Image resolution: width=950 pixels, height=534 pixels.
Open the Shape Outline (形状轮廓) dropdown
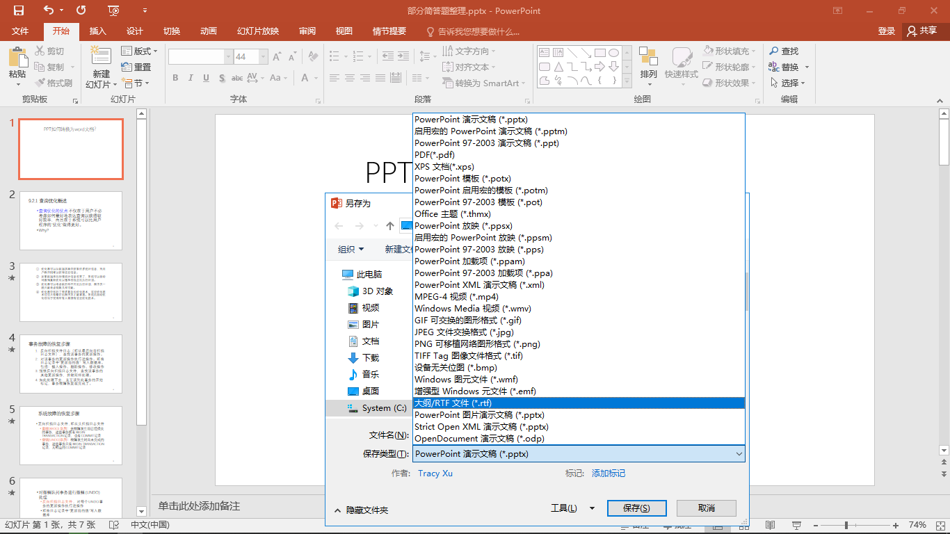729,67
